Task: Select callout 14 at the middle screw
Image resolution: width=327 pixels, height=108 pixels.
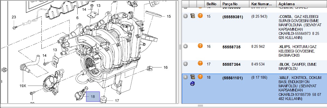Action: [x=44, y=56]
